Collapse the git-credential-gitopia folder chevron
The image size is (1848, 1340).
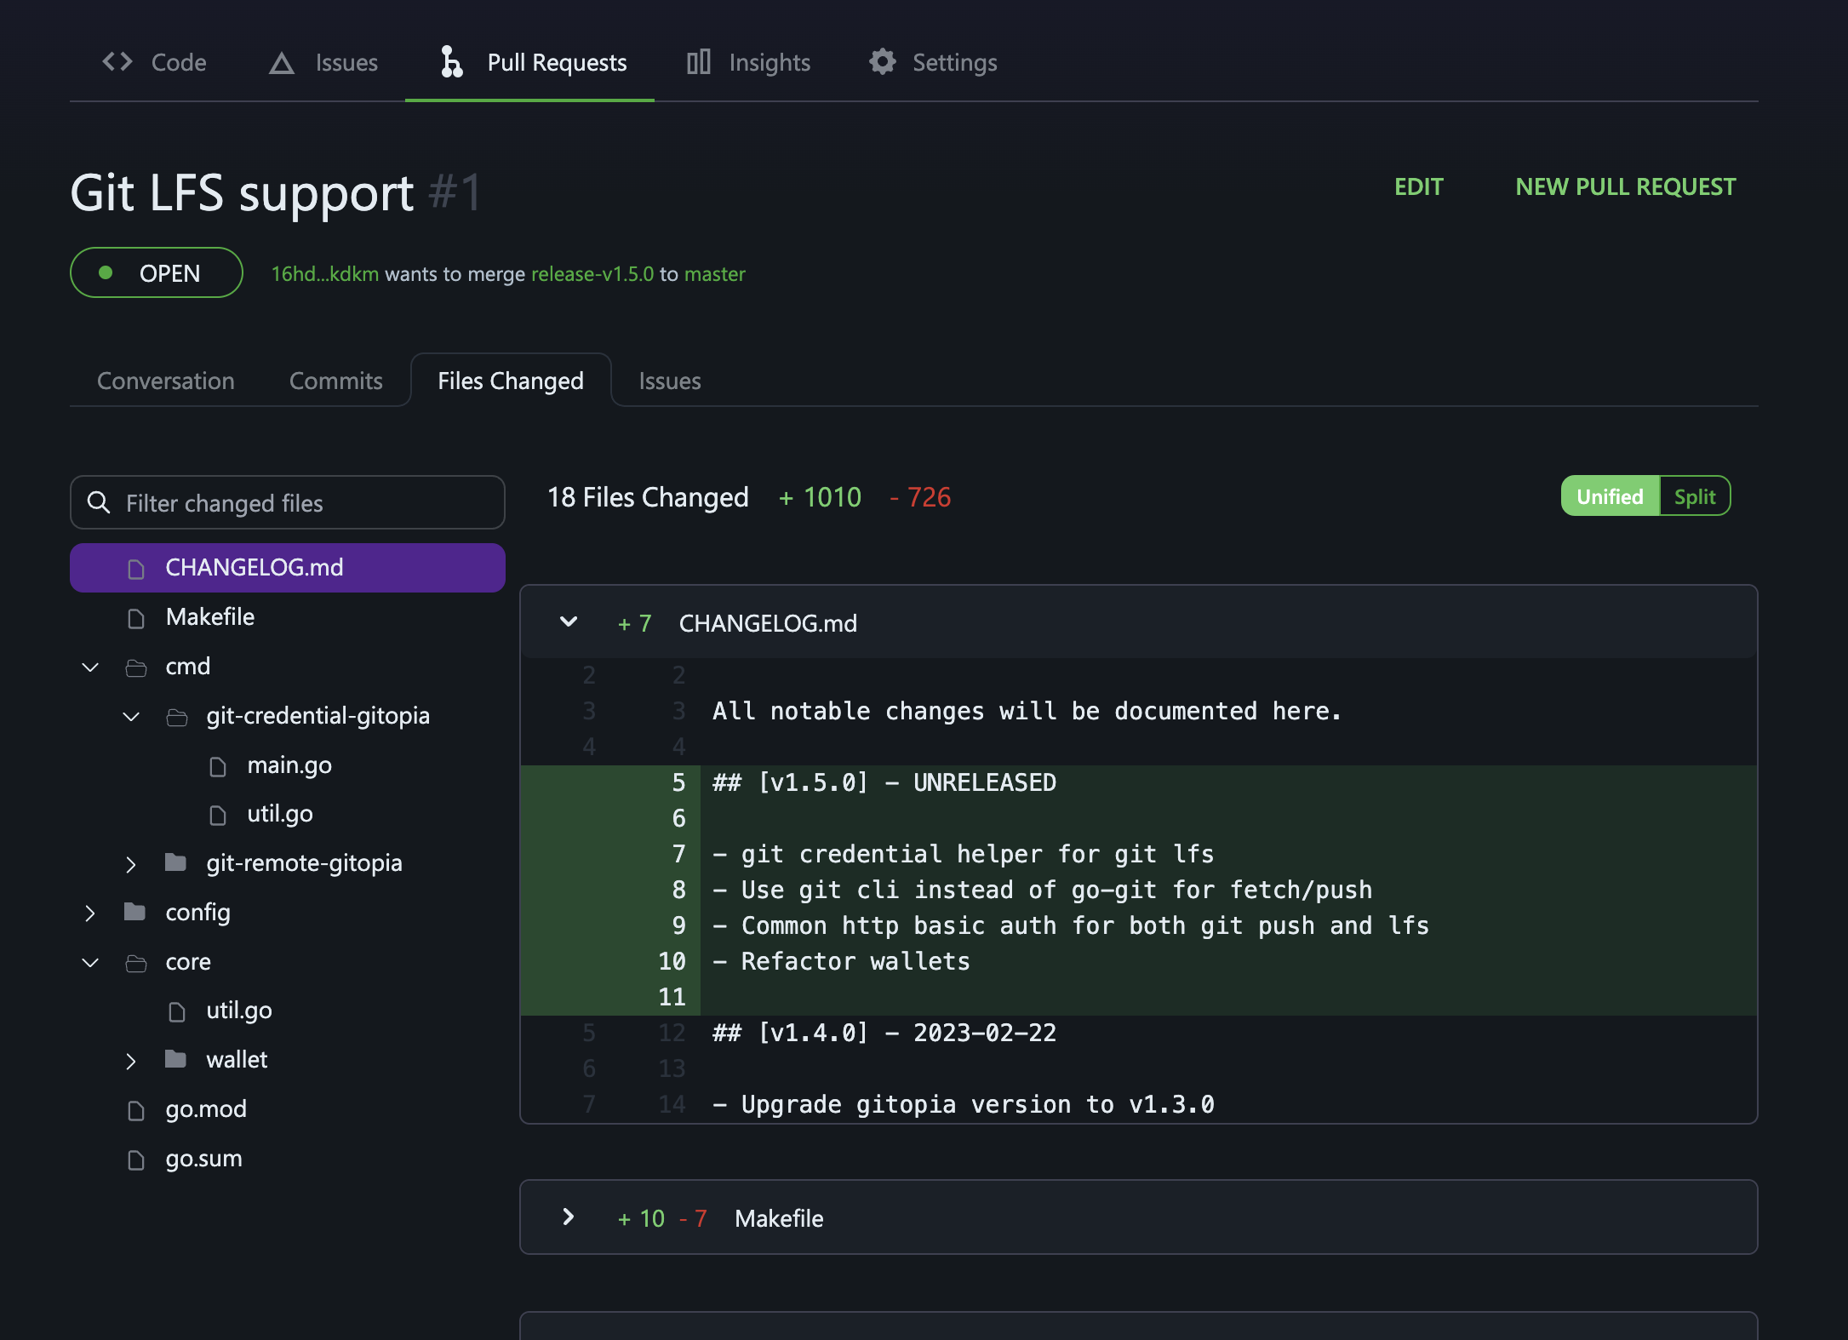tap(131, 716)
